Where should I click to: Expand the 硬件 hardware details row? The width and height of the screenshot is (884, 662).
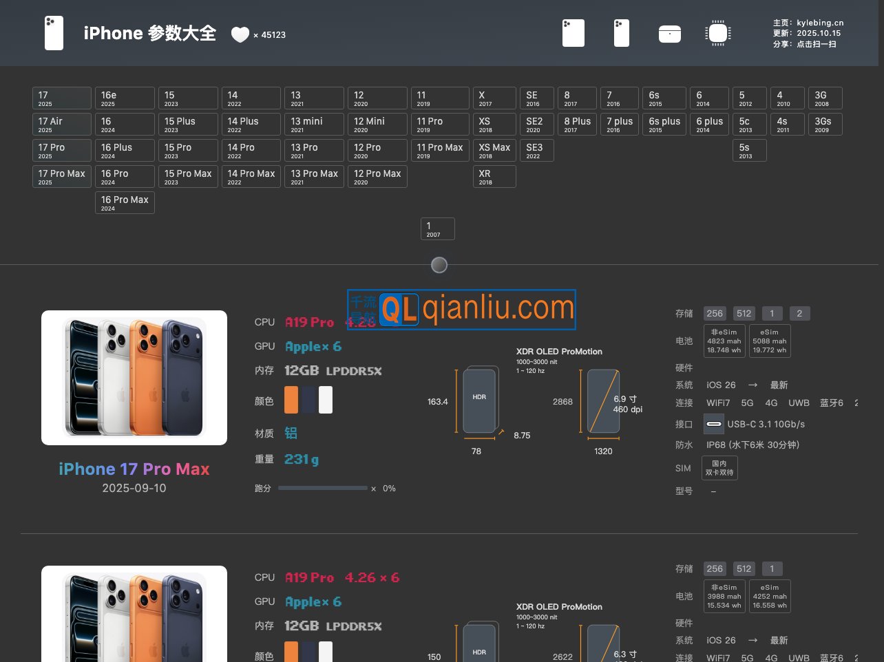(684, 367)
